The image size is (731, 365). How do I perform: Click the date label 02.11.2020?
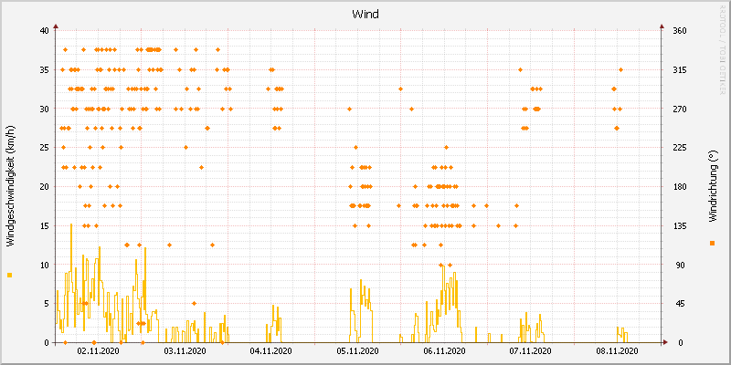click(x=98, y=351)
